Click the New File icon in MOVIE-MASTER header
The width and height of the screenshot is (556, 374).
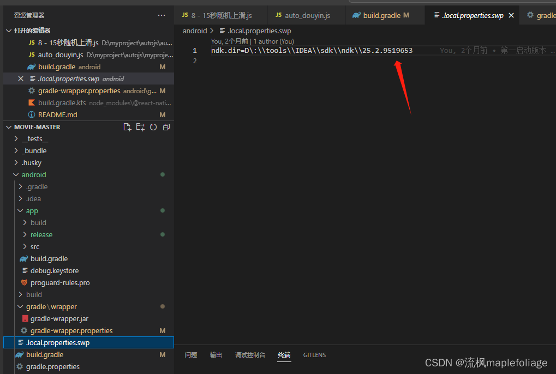127,126
